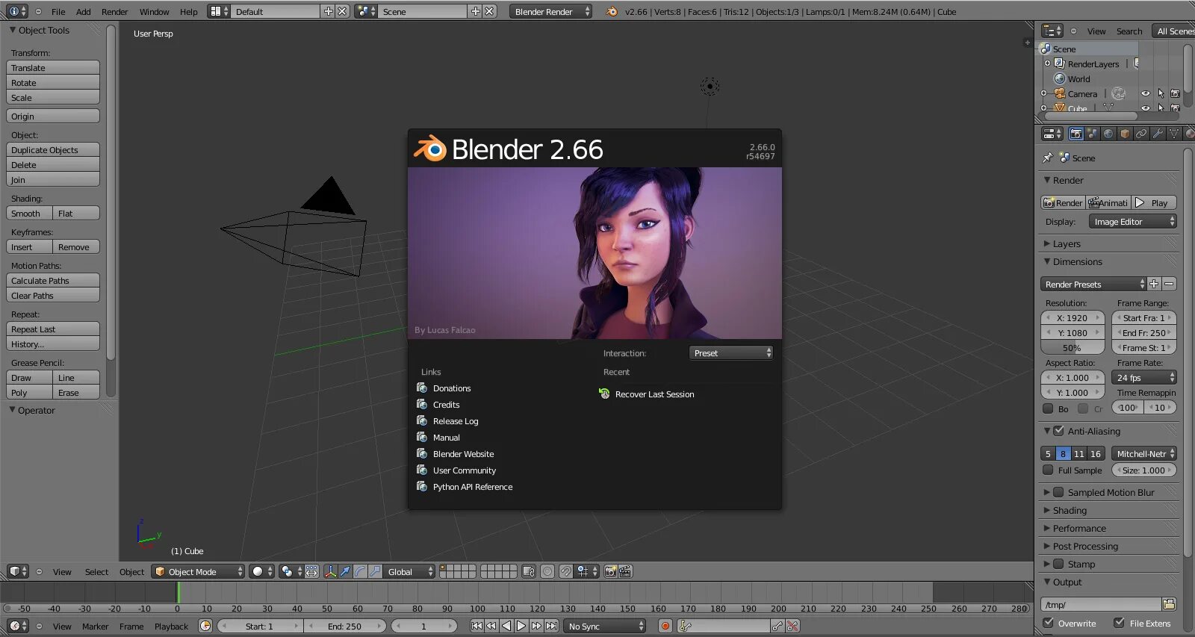Toggle Camera visibility eye in outliner
This screenshot has height=637, width=1195.
tap(1145, 93)
